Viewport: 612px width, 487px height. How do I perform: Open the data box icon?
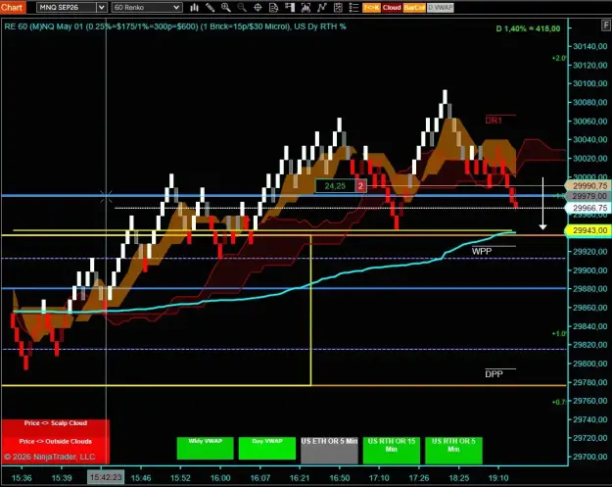click(x=273, y=8)
